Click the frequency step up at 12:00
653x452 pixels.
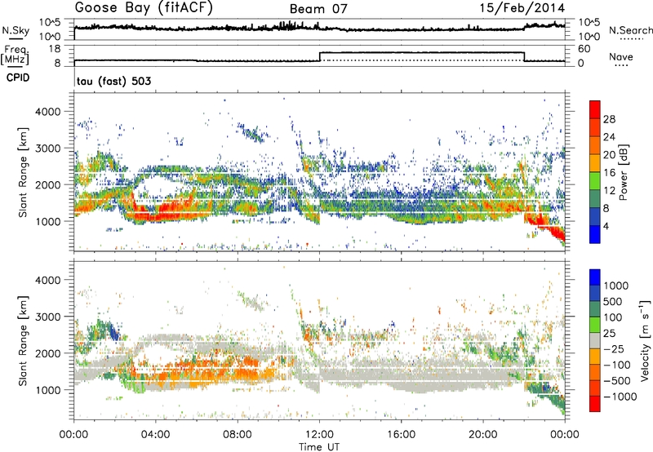click(x=320, y=56)
